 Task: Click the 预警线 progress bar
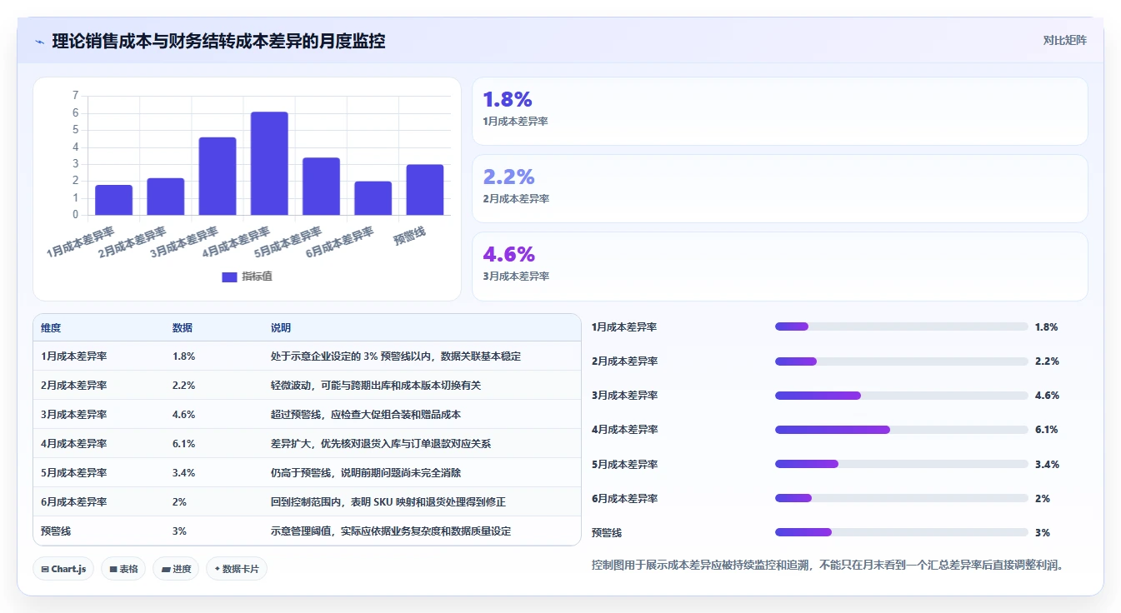click(x=902, y=532)
